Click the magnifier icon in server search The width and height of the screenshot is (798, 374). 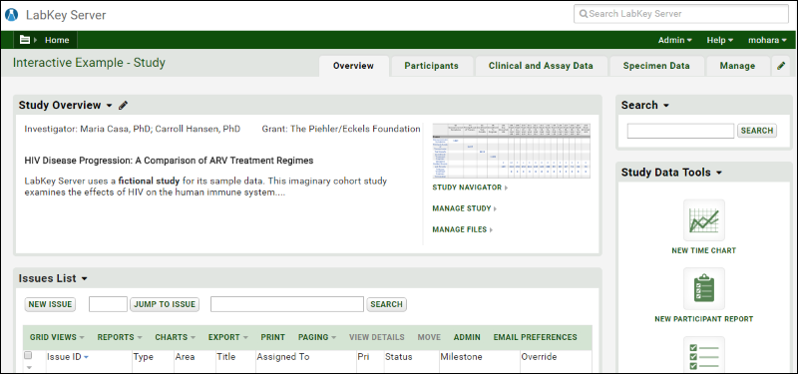click(584, 14)
